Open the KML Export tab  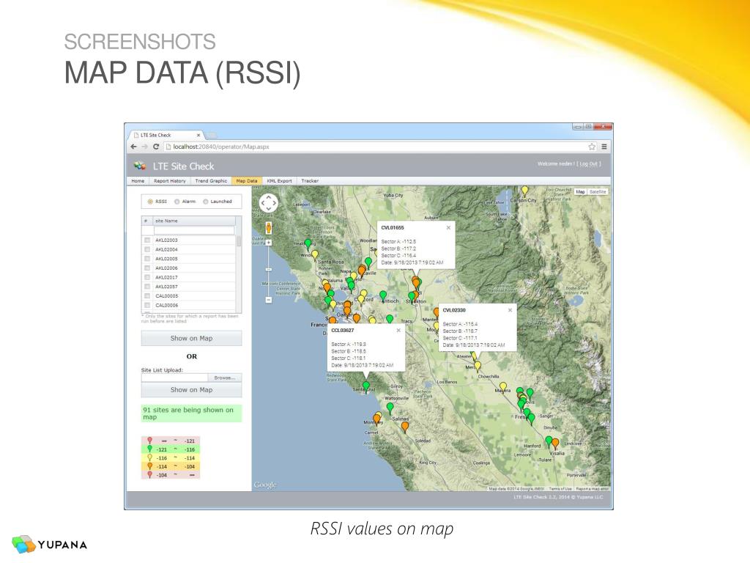279,181
